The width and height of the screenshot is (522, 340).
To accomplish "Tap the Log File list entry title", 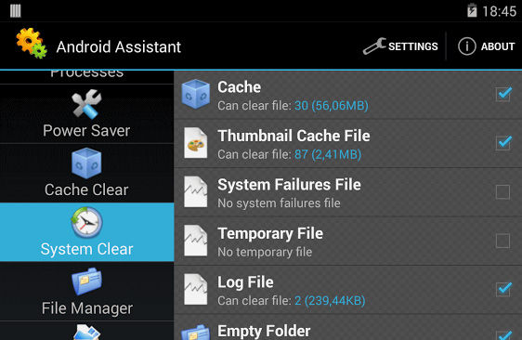I will (x=246, y=282).
